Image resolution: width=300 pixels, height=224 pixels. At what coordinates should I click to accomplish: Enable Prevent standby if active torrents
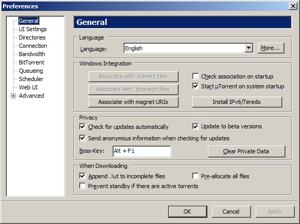(x=82, y=186)
